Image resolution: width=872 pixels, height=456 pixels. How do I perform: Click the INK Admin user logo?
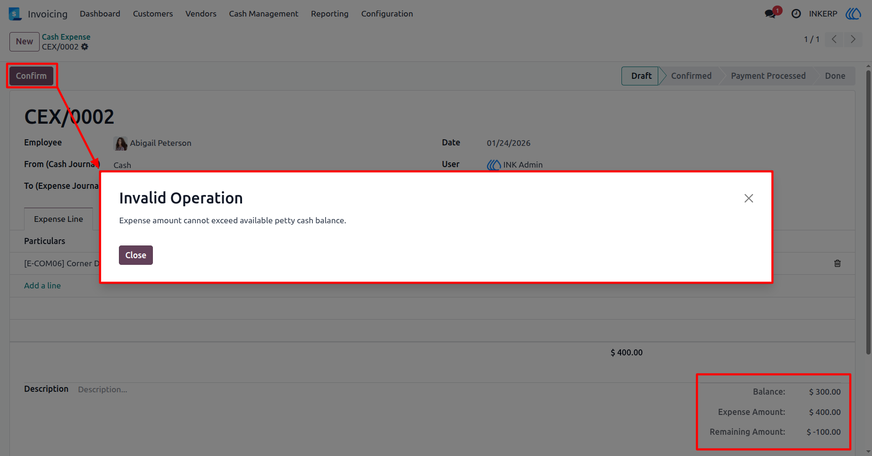point(494,165)
